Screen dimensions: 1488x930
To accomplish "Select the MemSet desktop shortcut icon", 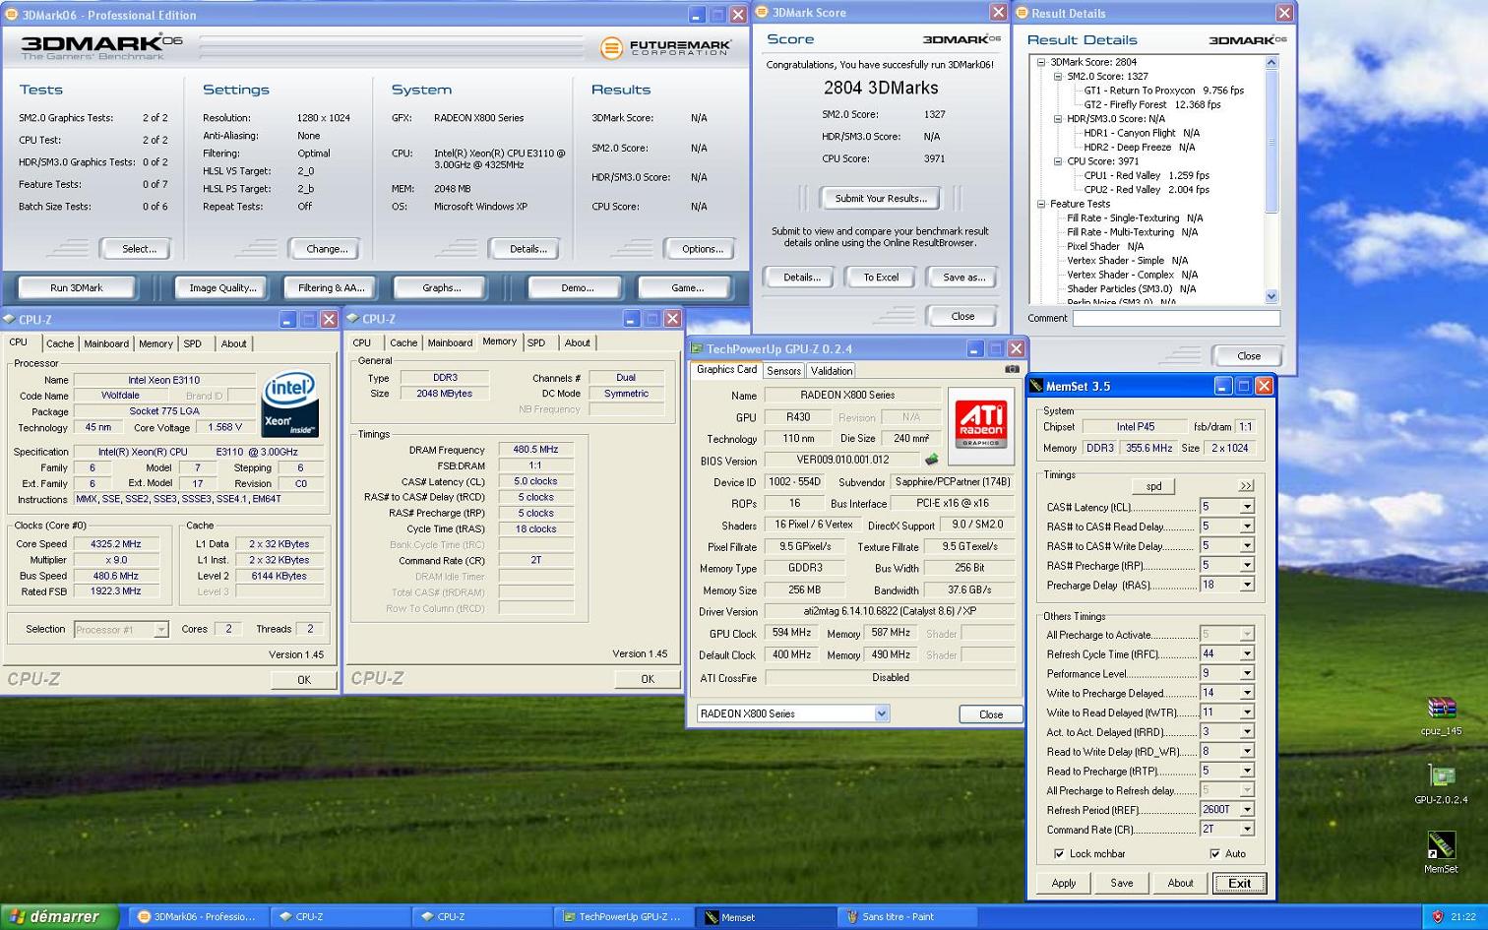I will 1441,844.
